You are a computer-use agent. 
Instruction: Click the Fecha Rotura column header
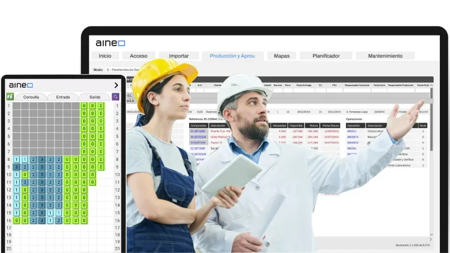[330, 125]
